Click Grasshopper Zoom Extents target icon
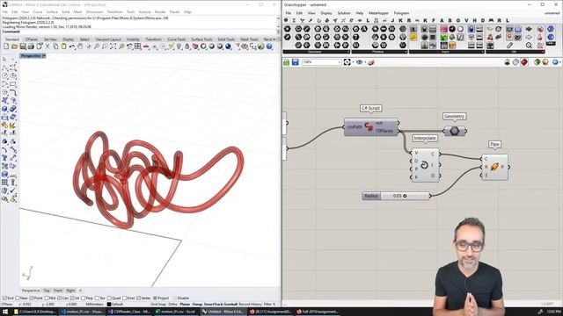Screen dimensions: 563x316 347,62
